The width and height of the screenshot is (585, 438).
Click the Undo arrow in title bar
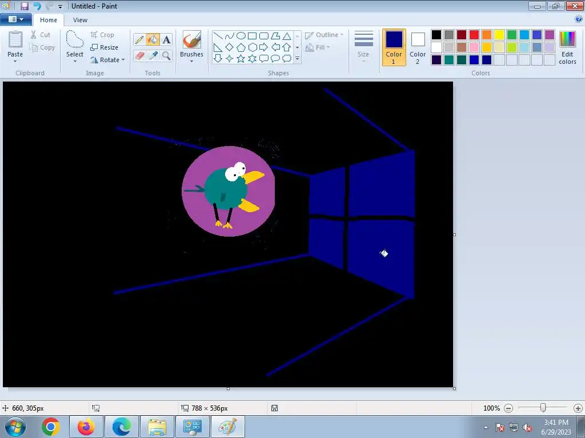tap(37, 6)
